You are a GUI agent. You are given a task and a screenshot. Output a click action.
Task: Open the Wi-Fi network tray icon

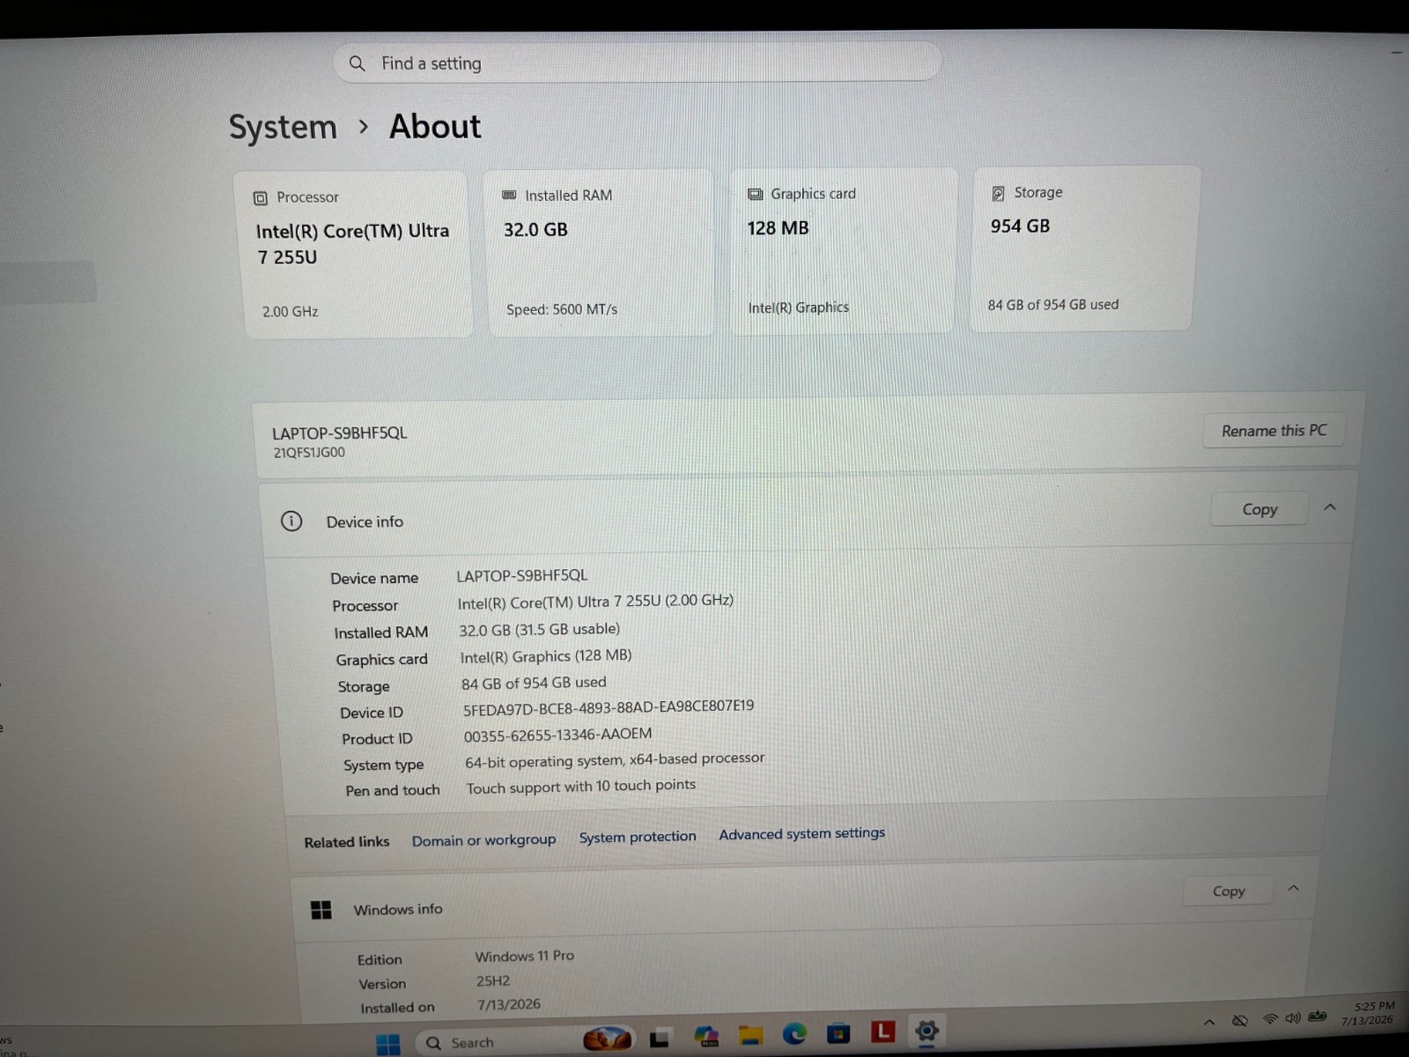(1270, 1019)
